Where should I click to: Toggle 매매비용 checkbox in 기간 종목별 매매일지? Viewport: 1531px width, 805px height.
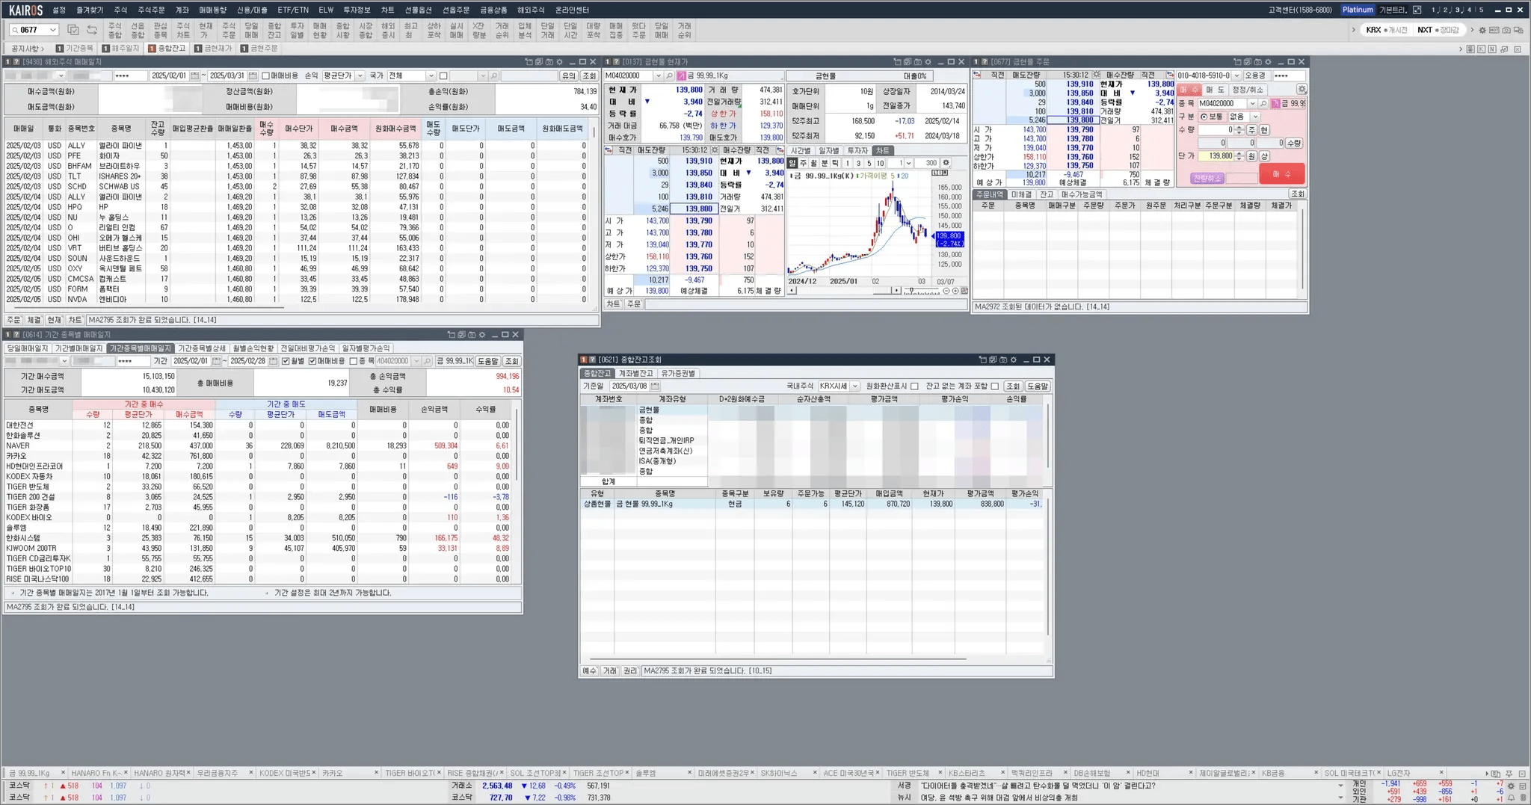click(312, 361)
